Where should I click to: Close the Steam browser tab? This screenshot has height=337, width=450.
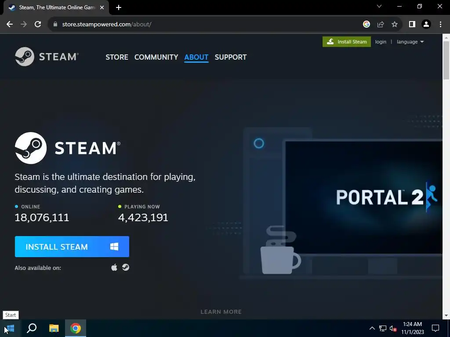(x=102, y=7)
